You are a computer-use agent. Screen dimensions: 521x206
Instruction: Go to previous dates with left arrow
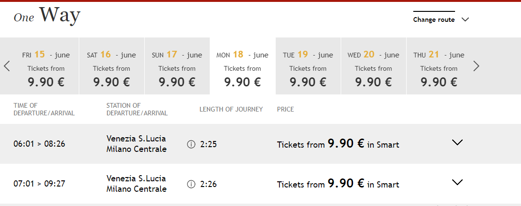(7, 66)
